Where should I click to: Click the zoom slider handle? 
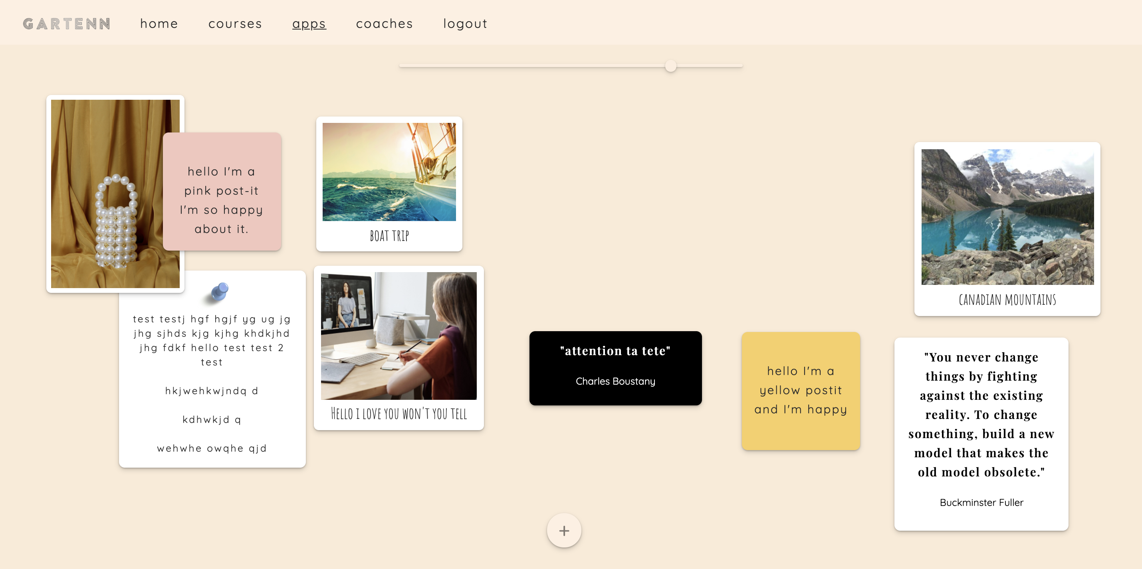[x=671, y=66]
